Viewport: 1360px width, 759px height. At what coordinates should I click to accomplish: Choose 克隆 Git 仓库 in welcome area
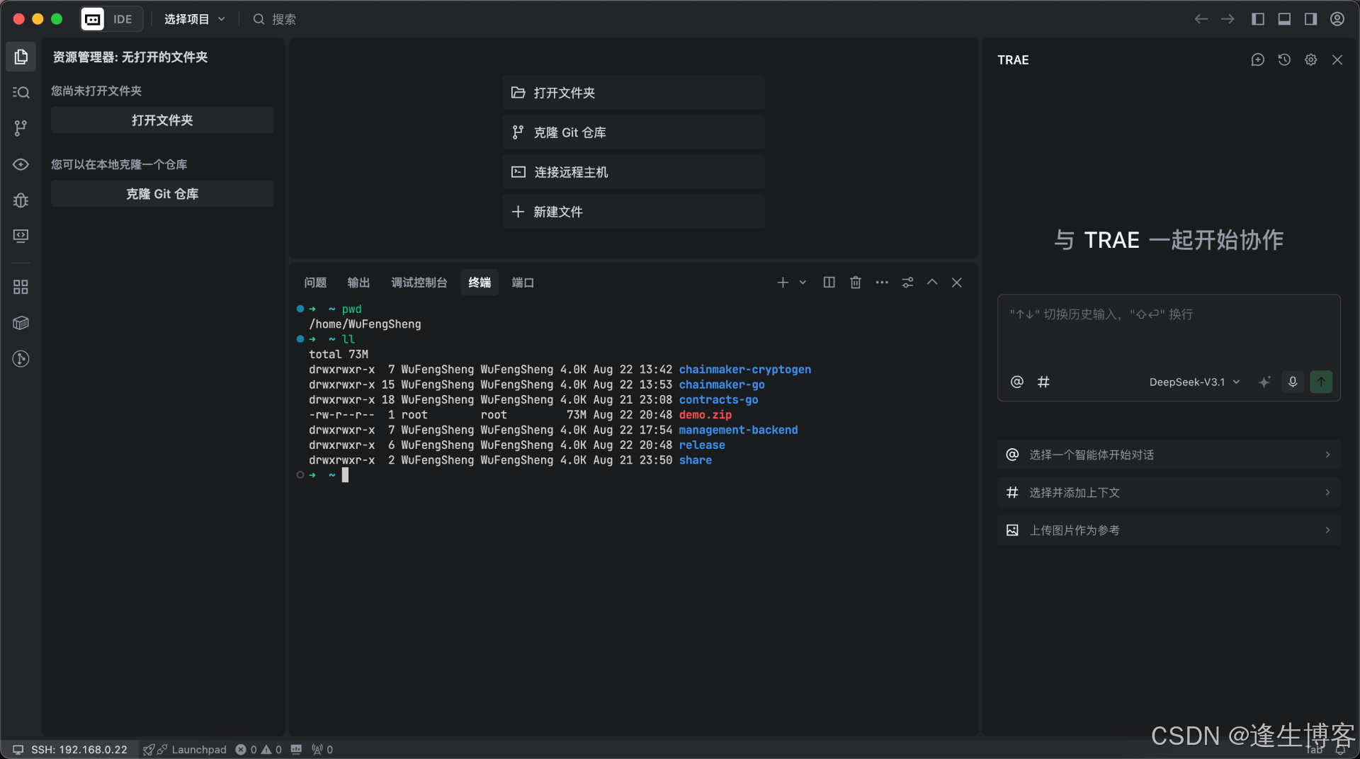click(634, 132)
